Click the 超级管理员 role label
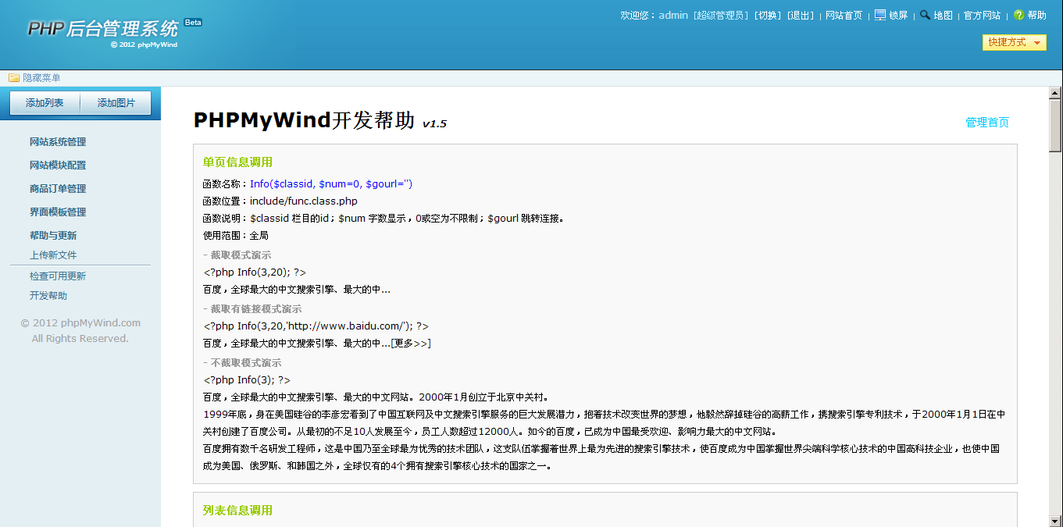The width and height of the screenshot is (1063, 527). click(721, 15)
